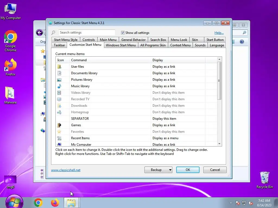Show hidden tray icons arrow

[x=231, y=203]
